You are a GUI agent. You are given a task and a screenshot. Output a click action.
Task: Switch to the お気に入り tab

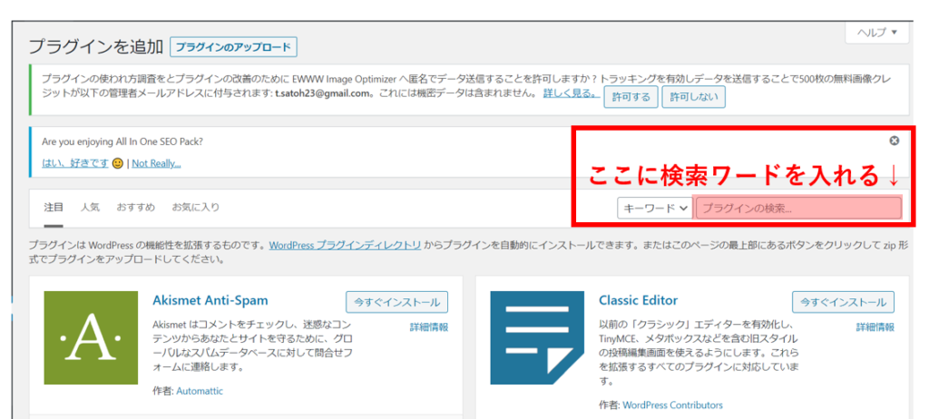[x=196, y=208]
